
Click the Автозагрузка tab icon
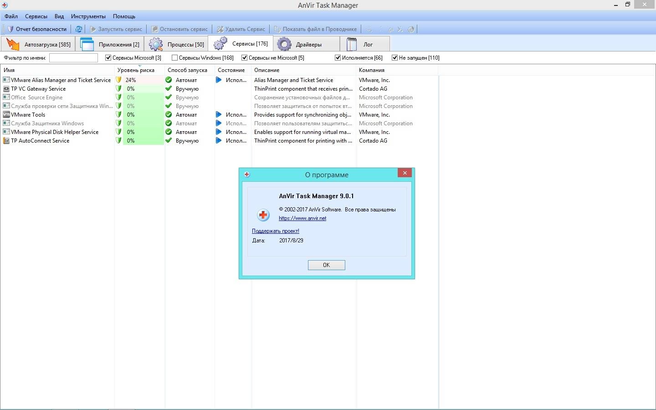13,44
